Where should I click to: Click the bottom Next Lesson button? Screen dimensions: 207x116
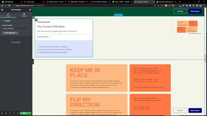click(x=195, y=111)
